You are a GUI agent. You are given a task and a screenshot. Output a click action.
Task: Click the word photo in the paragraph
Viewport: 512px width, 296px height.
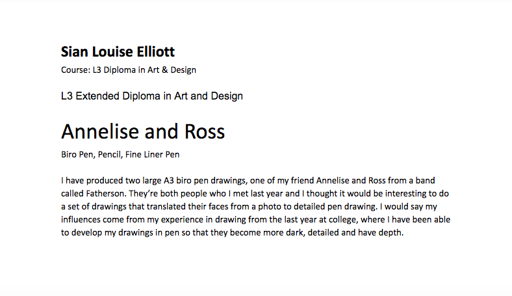[x=270, y=207]
